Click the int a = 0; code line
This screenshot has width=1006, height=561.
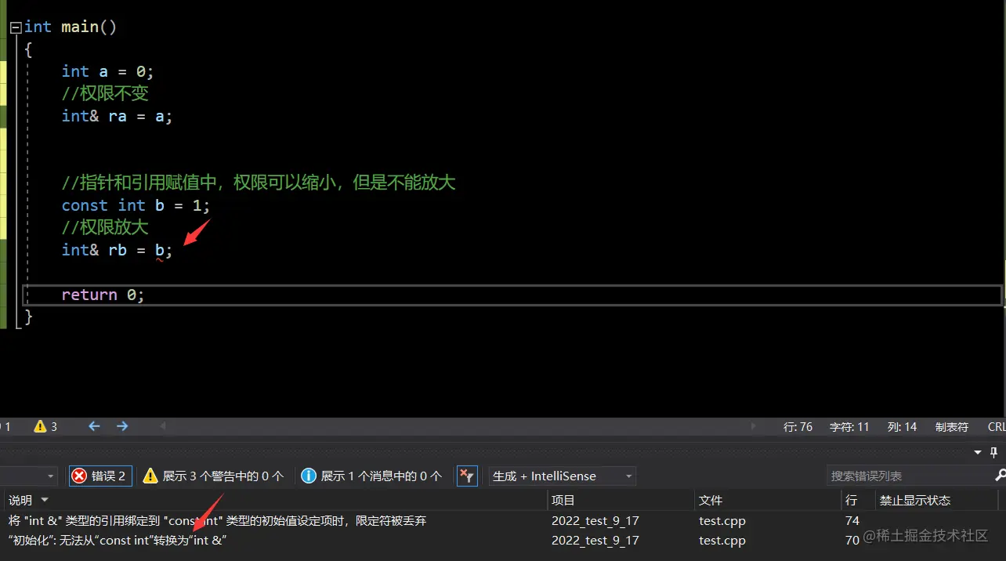(x=108, y=71)
